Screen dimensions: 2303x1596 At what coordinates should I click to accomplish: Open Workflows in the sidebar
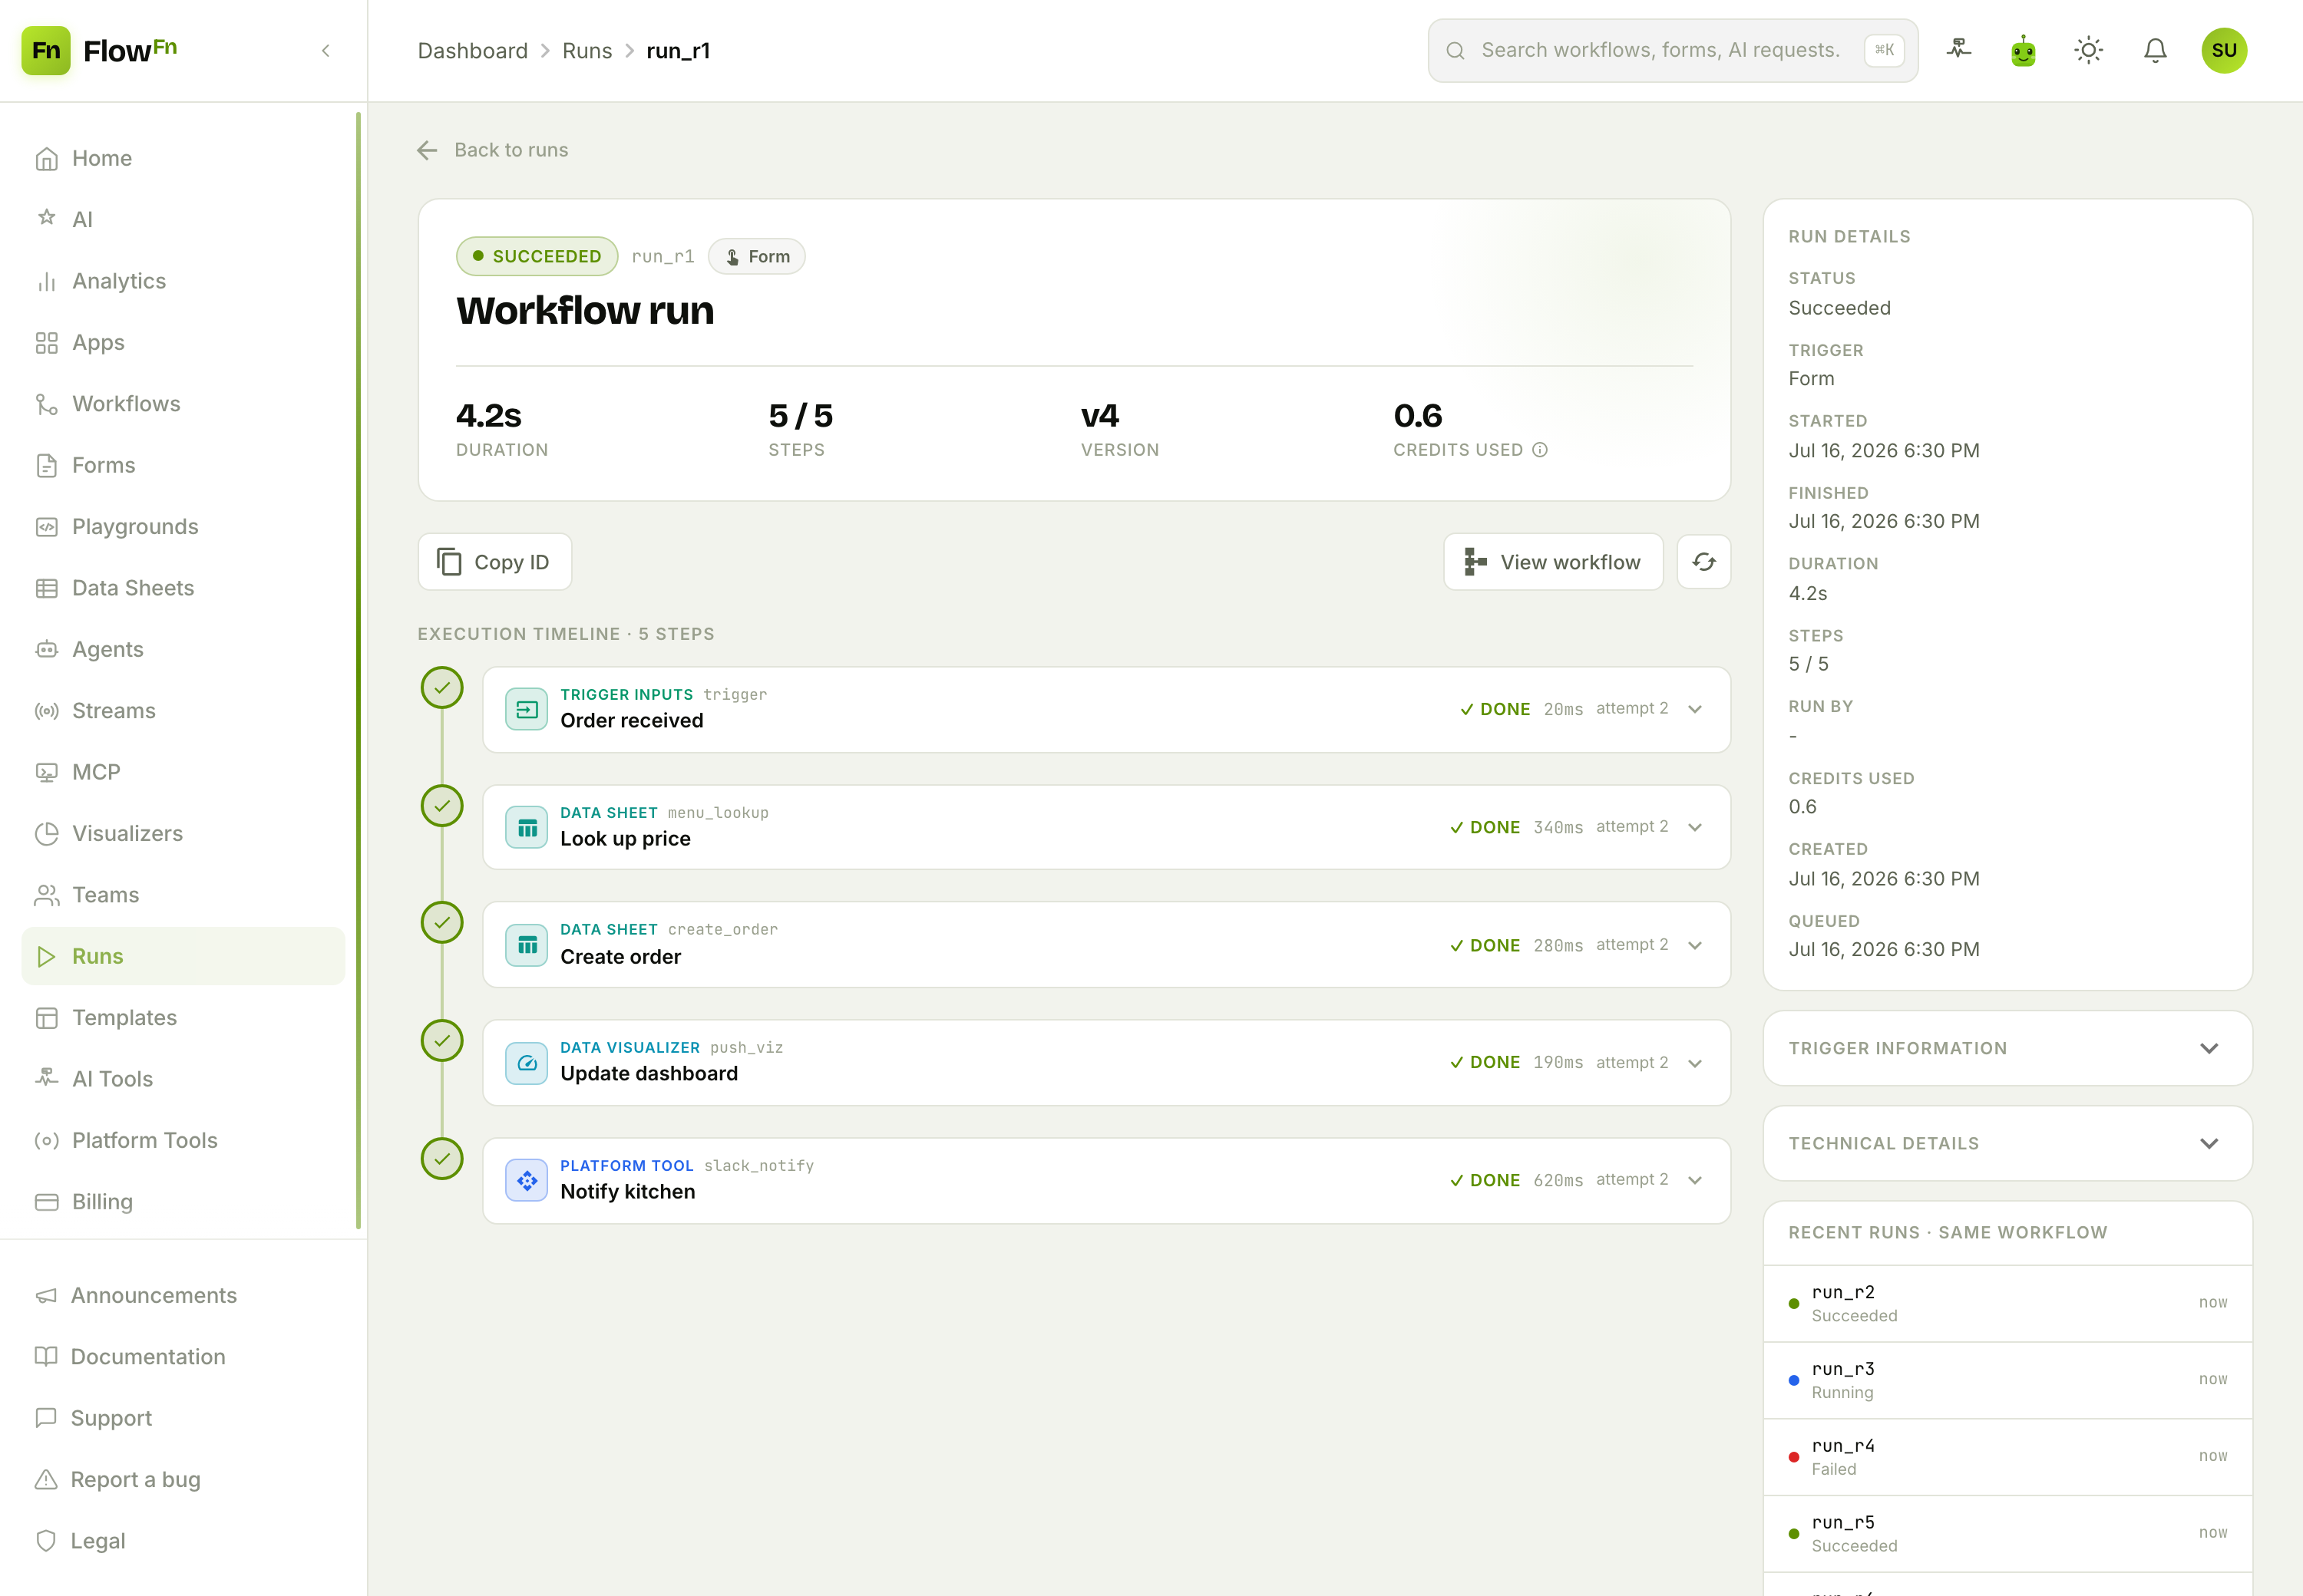[183, 404]
